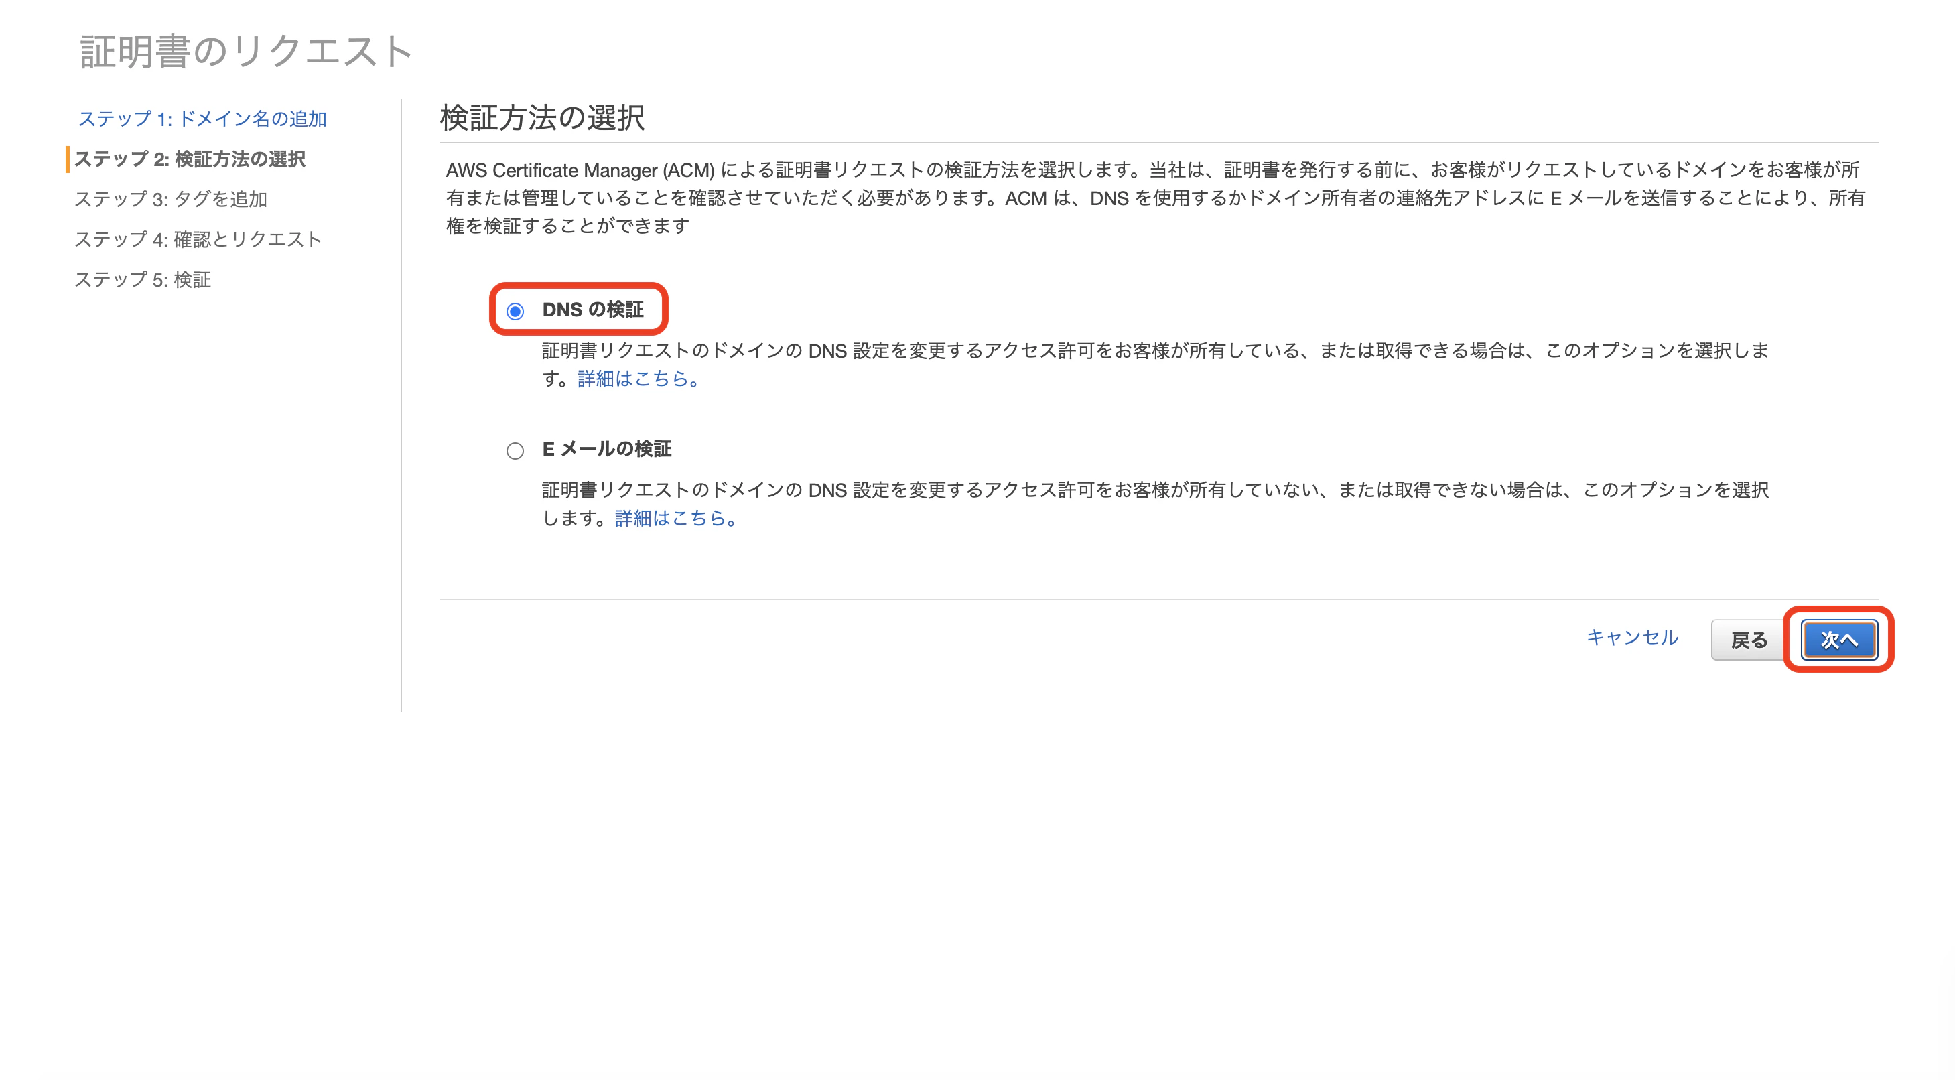Click the 戻る button
Image resolution: width=1955 pixels, height=1080 pixels.
(x=1749, y=640)
